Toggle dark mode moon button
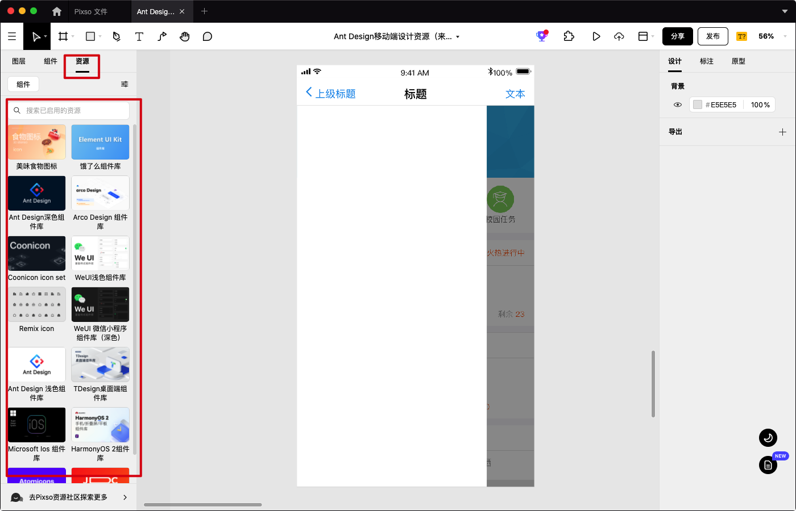The image size is (796, 511). click(x=768, y=438)
